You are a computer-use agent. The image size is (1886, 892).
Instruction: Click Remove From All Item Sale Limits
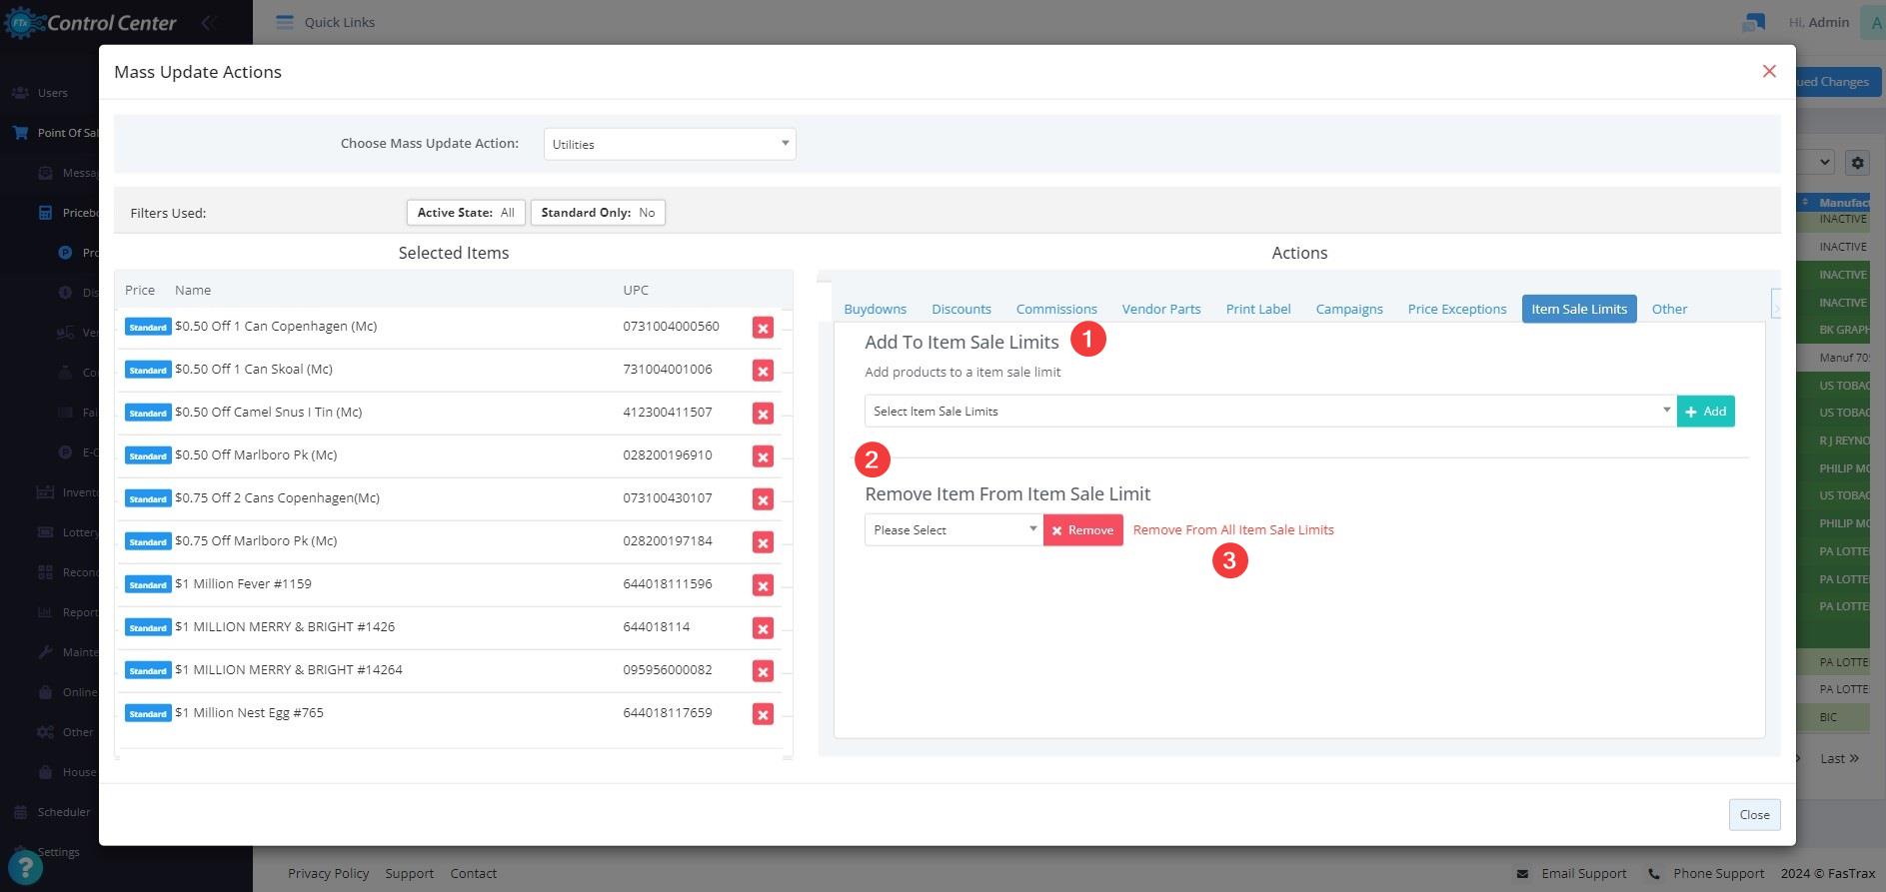[1232, 530]
